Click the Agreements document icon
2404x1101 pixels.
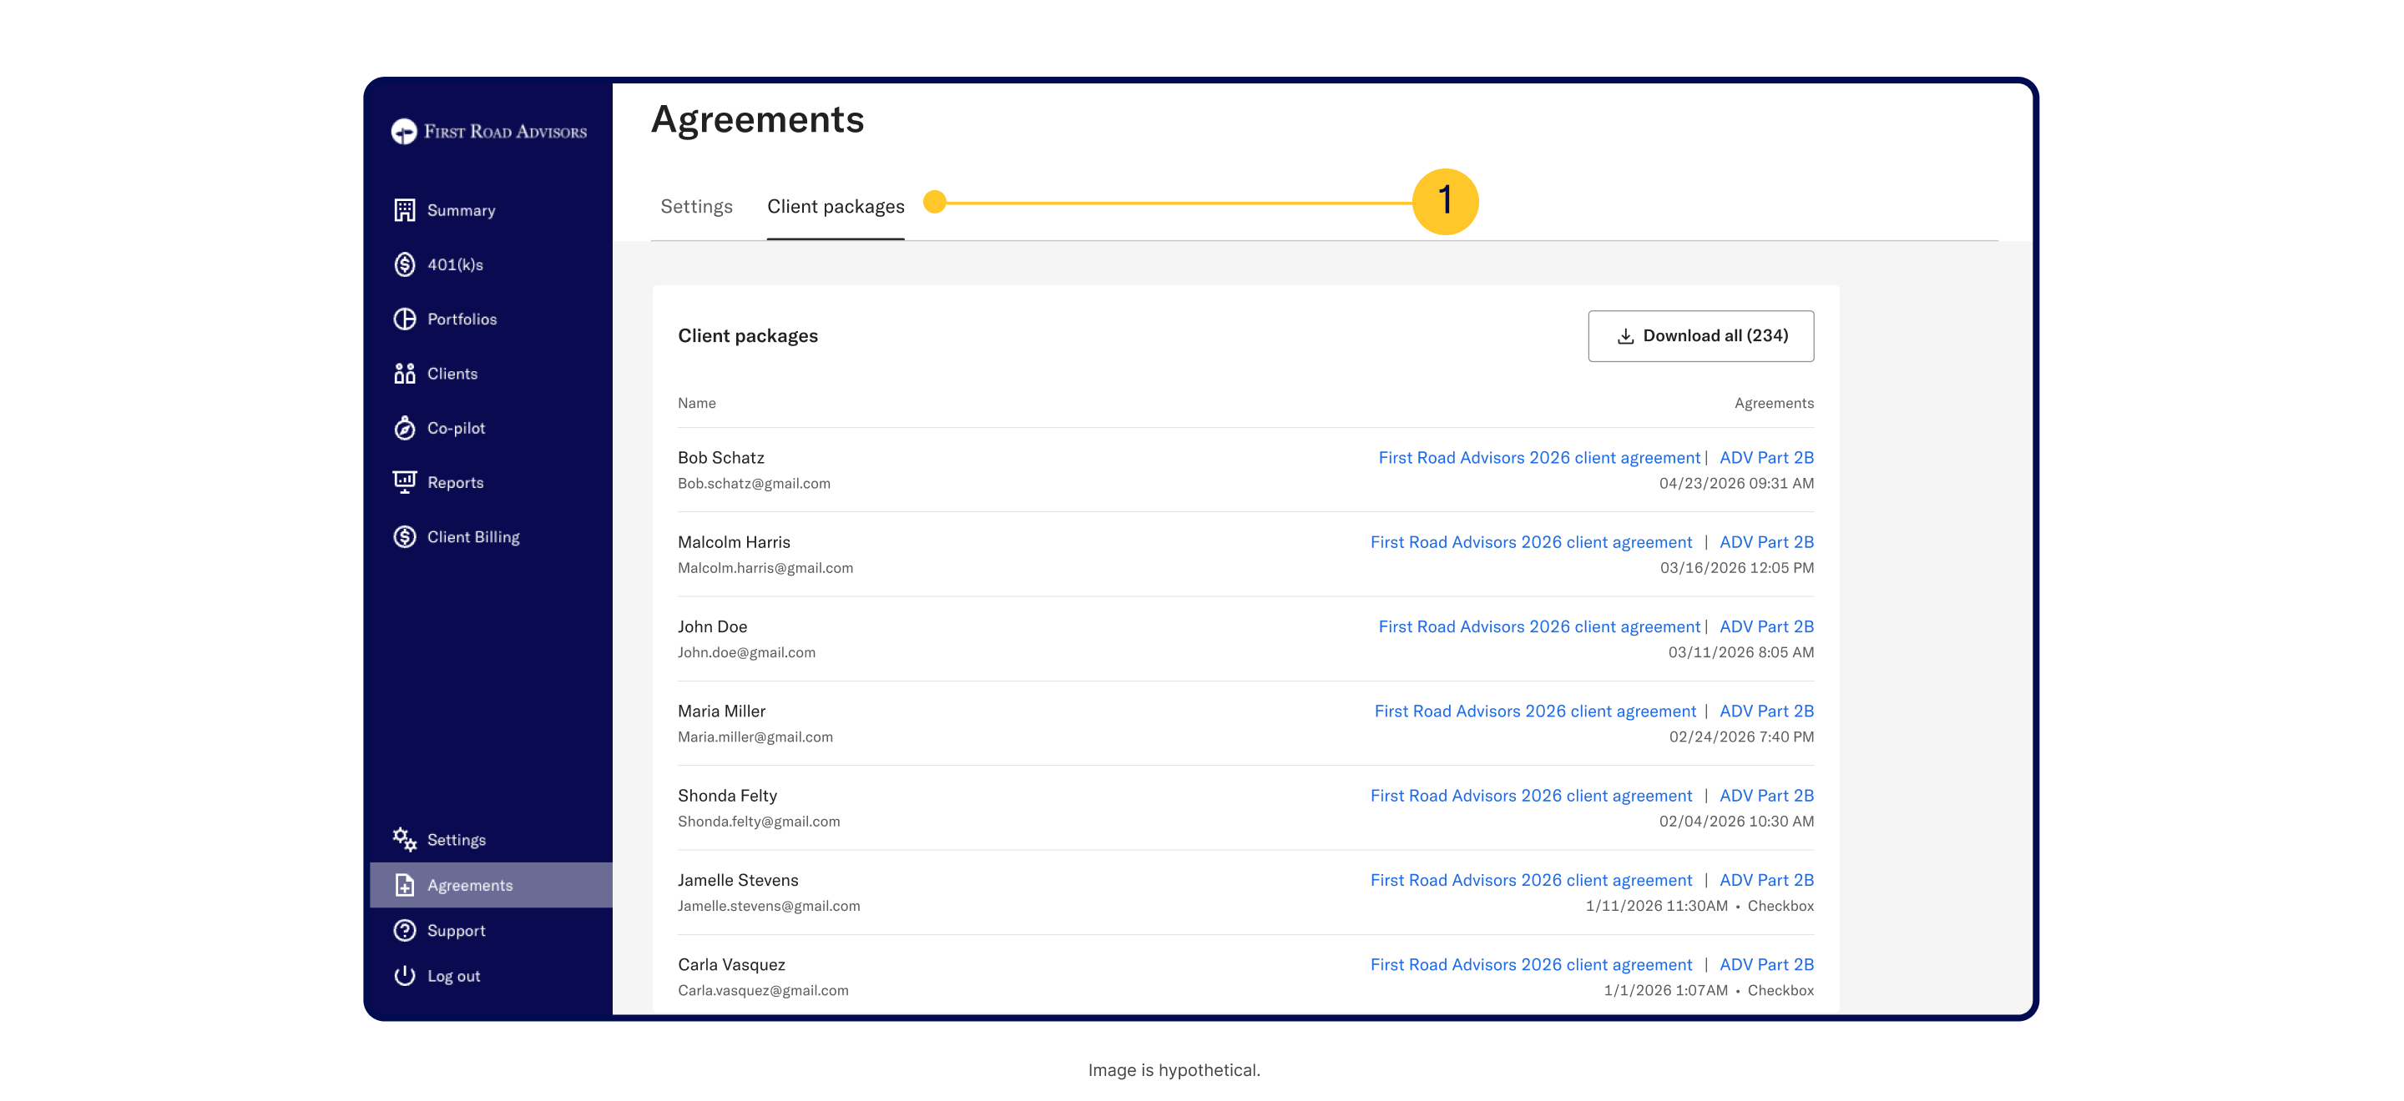(x=404, y=886)
